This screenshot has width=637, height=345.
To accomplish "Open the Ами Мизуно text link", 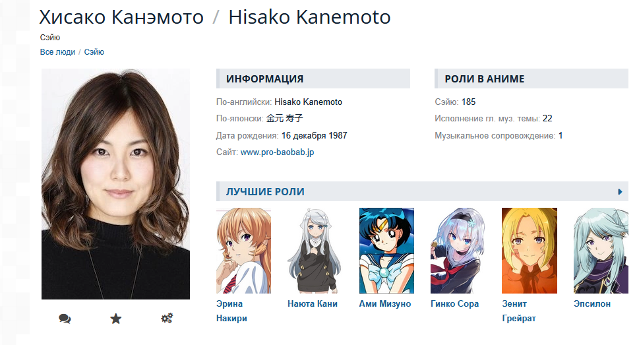I will (384, 304).
